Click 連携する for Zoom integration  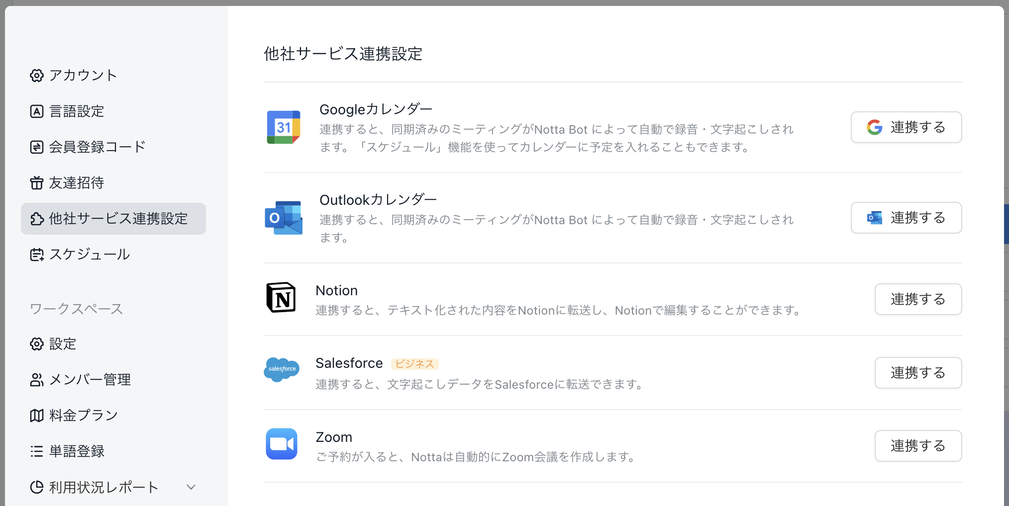pos(918,446)
